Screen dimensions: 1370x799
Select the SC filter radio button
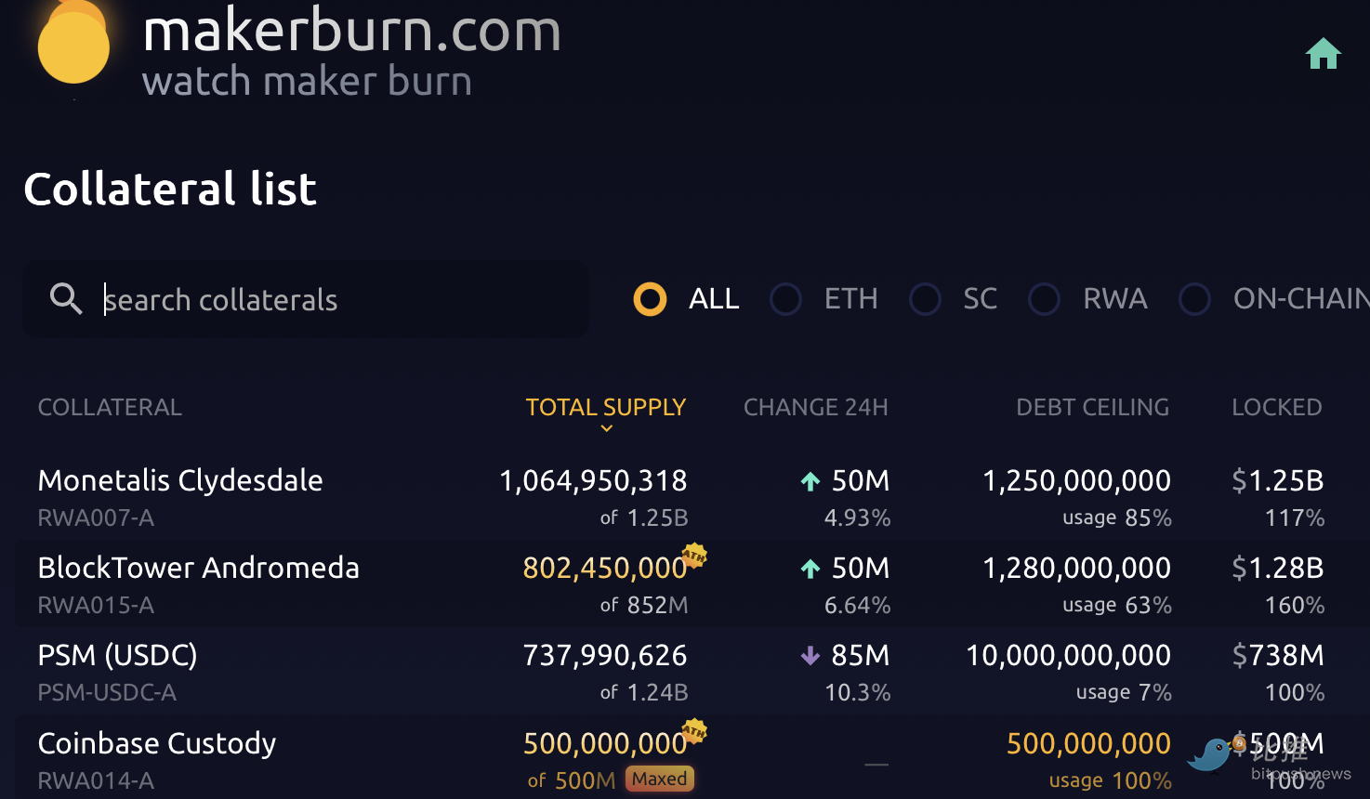click(925, 299)
